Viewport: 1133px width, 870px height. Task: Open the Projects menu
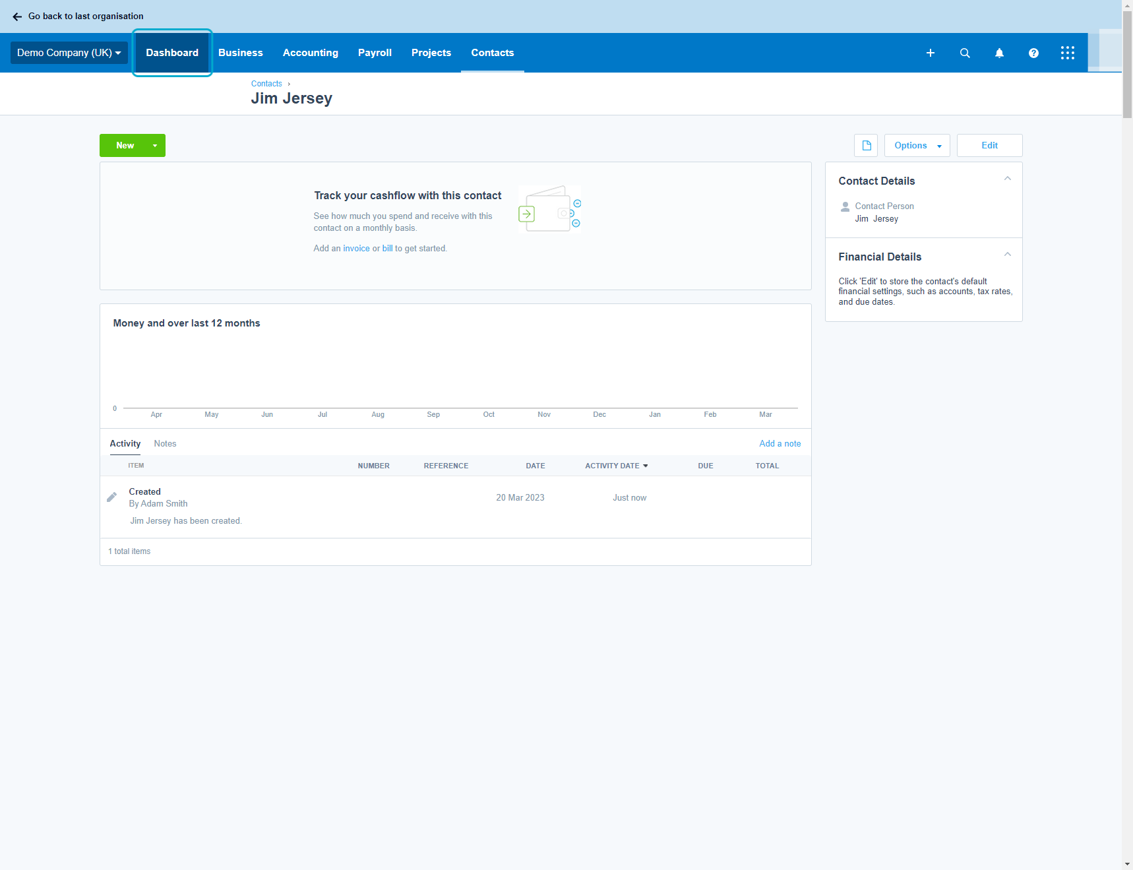coord(431,53)
